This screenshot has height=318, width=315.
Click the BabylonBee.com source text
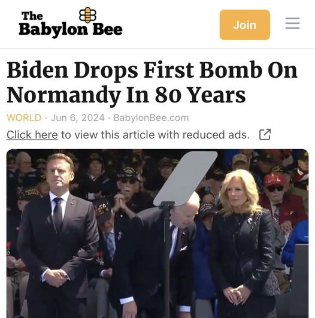151,117
